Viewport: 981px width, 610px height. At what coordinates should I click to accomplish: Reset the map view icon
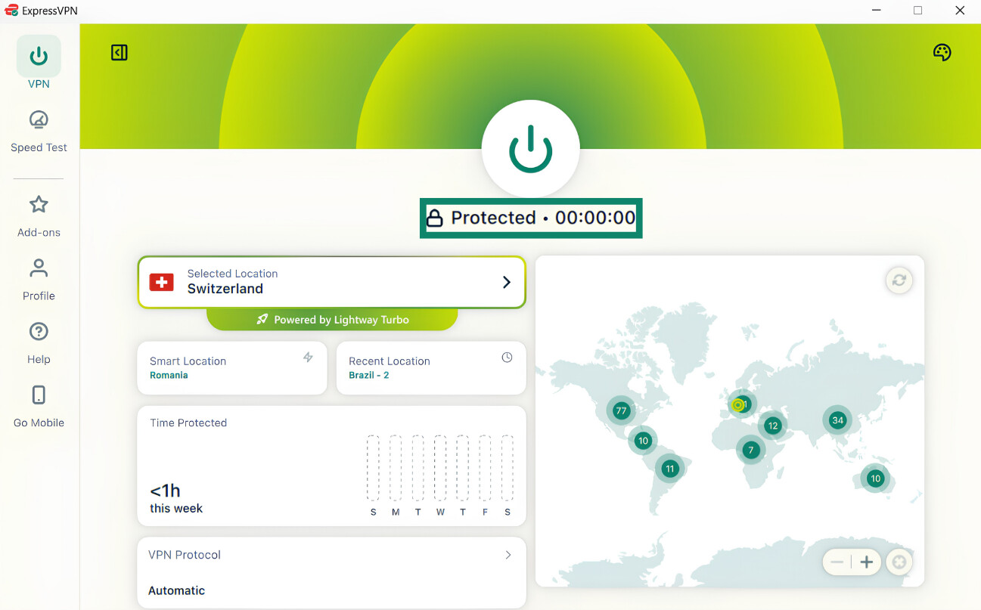point(899,562)
